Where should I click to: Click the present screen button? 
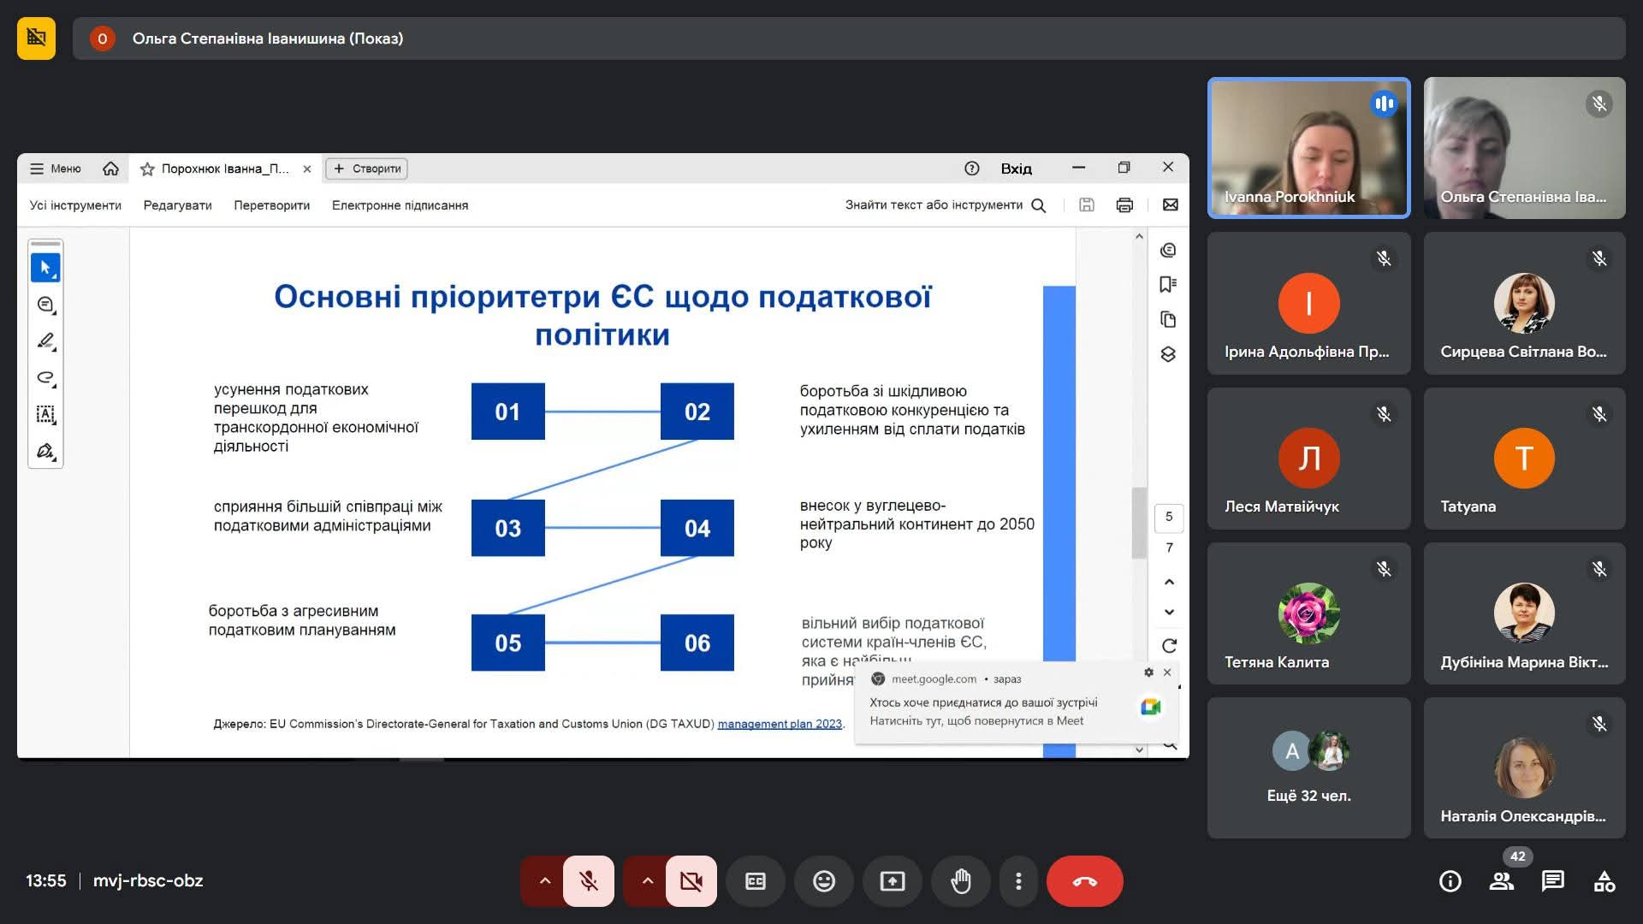[x=892, y=881]
